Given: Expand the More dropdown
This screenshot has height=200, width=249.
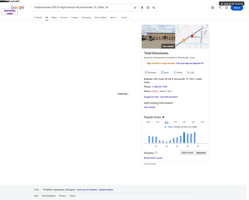Looking at the screenshot, I should (114, 17).
